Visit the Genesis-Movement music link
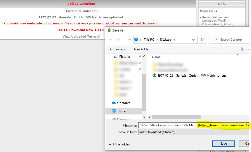 (x=215, y=17)
